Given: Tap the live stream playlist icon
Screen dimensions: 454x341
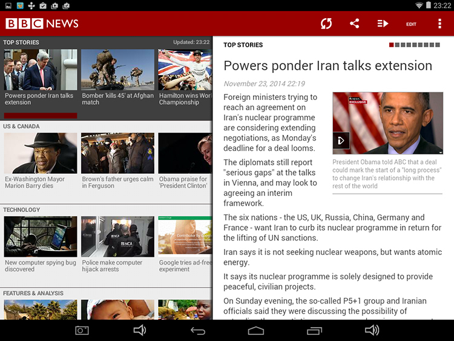Looking at the screenshot, I should pos(383,24).
